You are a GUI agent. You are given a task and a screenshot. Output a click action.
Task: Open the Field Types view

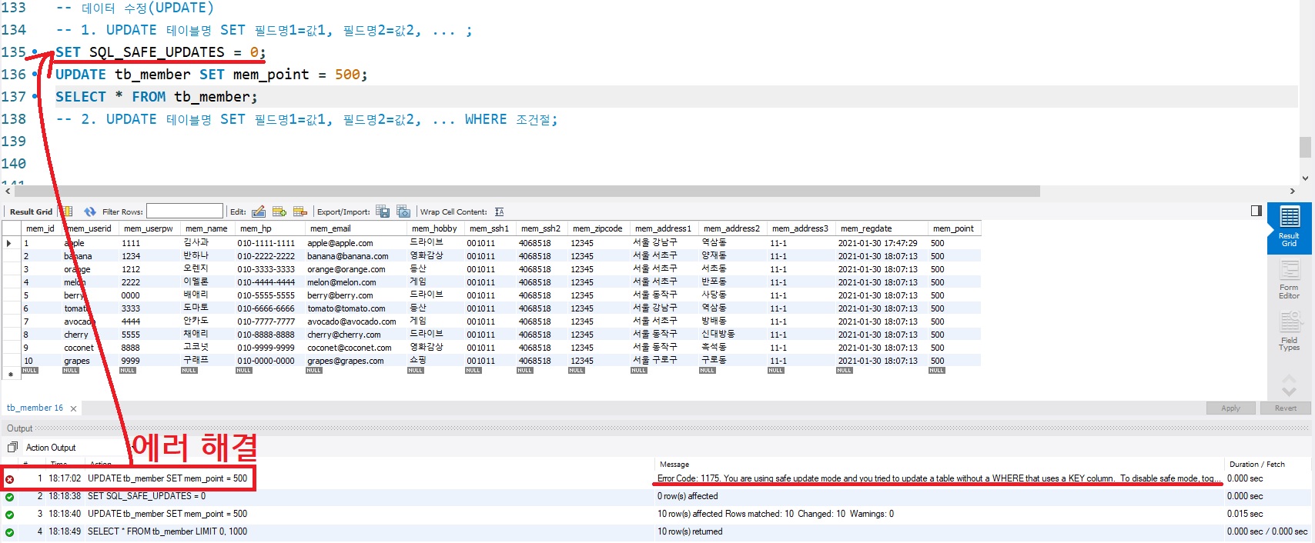(x=1289, y=331)
